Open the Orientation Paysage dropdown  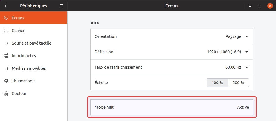(237, 36)
